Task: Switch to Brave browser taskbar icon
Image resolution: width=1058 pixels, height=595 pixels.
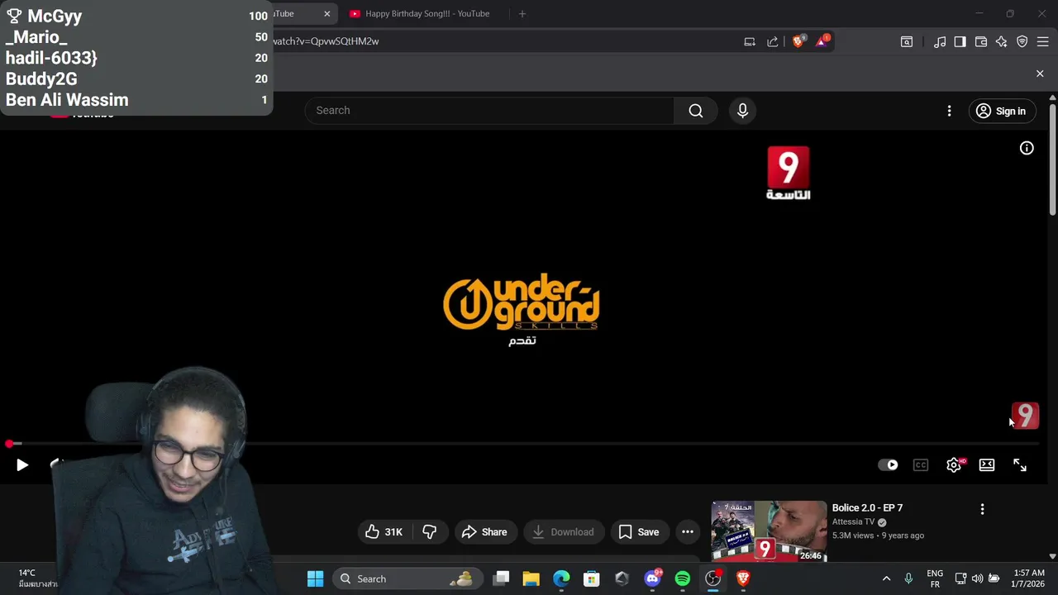Action: pyautogui.click(x=743, y=578)
